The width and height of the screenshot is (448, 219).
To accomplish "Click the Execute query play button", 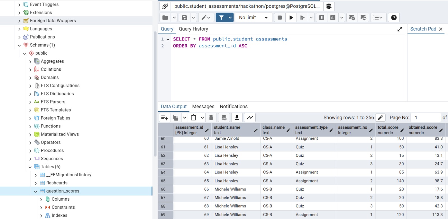I will click(x=291, y=18).
